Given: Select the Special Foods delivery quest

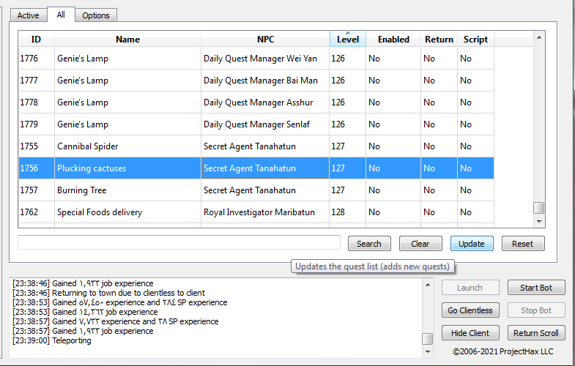Looking at the screenshot, I should [x=128, y=212].
